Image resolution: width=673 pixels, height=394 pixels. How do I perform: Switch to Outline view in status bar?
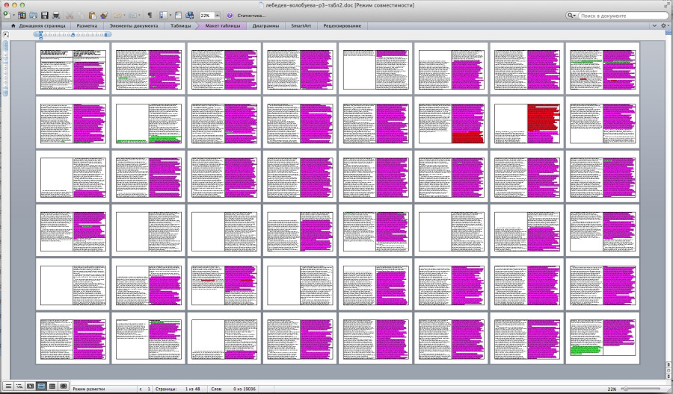coord(19,386)
